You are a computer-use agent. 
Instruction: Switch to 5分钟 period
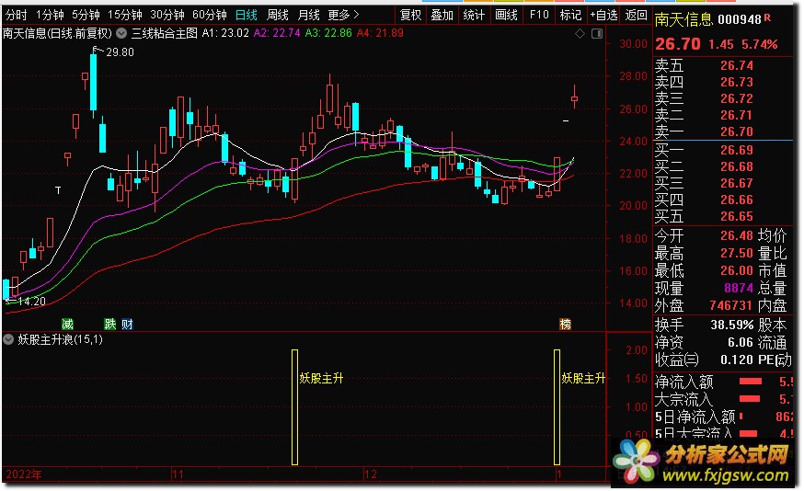coord(86,15)
